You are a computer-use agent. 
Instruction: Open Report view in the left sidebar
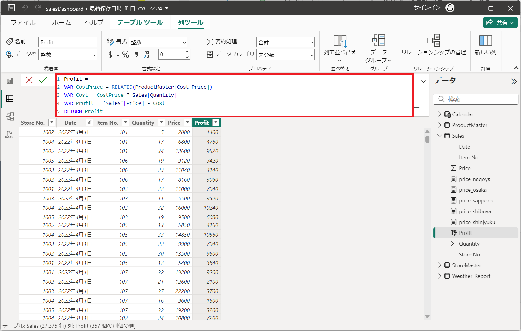pos(10,81)
